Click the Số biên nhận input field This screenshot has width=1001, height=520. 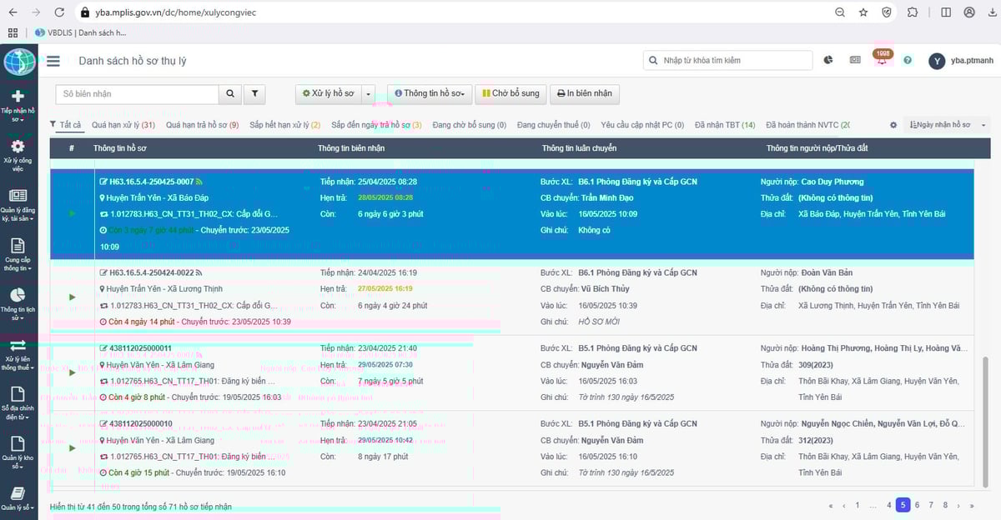(138, 93)
